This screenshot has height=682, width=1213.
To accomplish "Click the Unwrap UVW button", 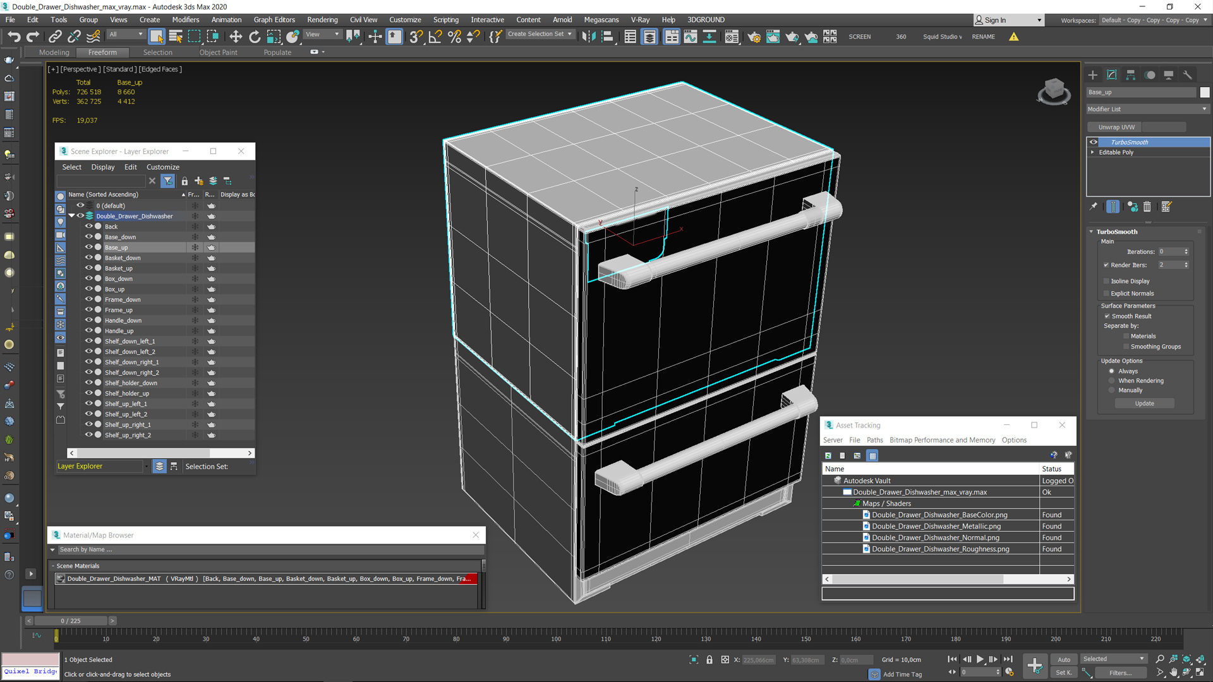I will coord(1116,127).
